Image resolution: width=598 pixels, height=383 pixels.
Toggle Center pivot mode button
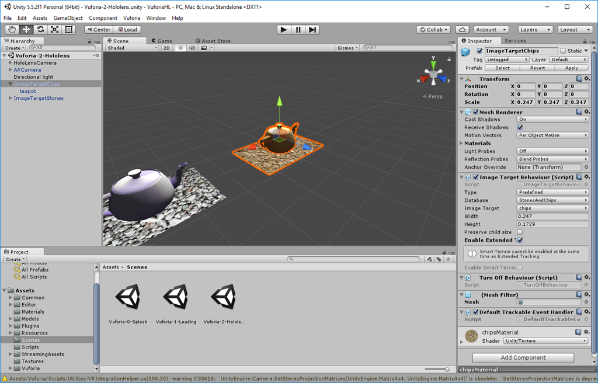point(99,29)
